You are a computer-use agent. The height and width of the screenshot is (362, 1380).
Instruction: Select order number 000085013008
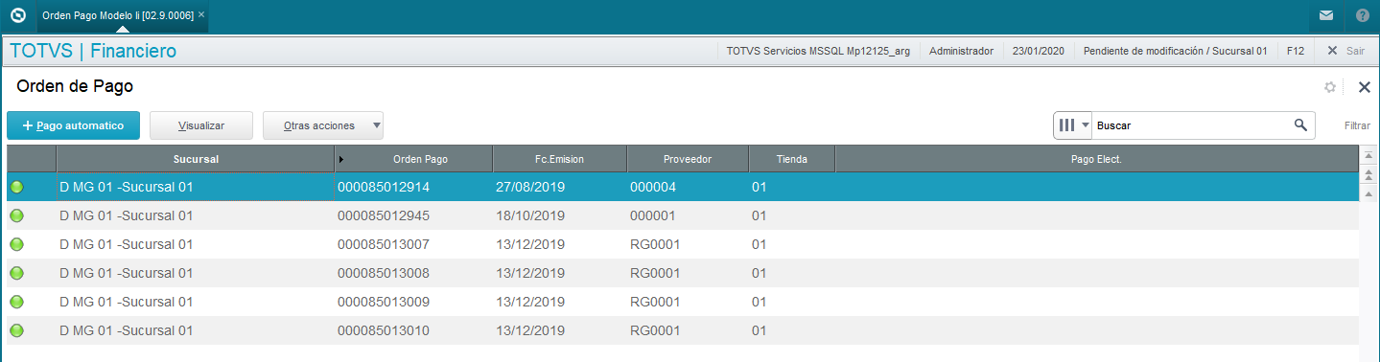384,273
